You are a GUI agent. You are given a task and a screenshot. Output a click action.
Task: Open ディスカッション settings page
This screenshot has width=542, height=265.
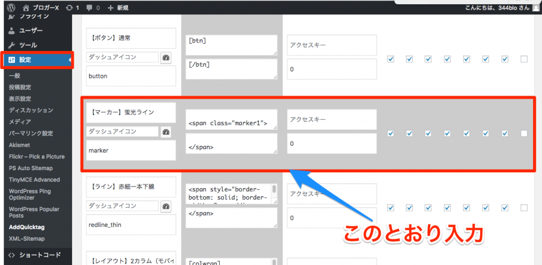pyautogui.click(x=31, y=110)
